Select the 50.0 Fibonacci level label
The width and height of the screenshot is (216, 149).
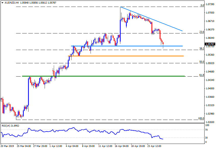coord(202,61)
